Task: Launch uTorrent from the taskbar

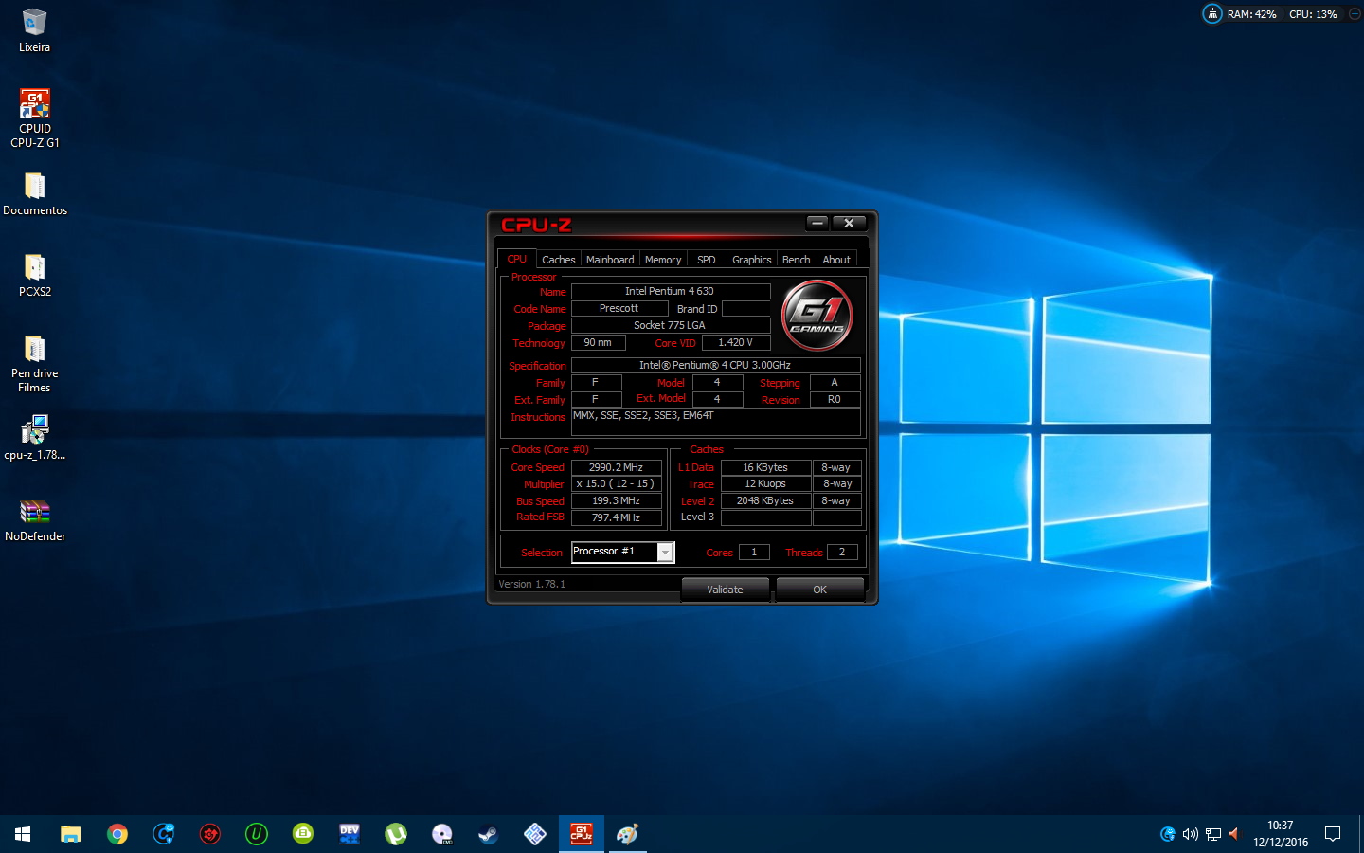Action: pos(395,834)
